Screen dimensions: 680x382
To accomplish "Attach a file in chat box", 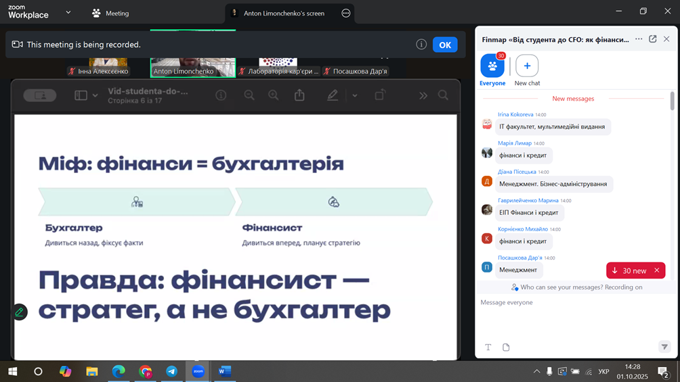I will click(506, 347).
